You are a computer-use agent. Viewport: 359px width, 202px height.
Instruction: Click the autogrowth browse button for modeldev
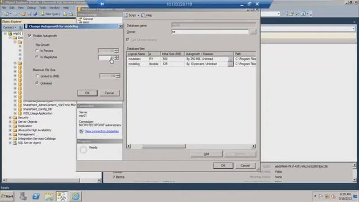[231, 59]
